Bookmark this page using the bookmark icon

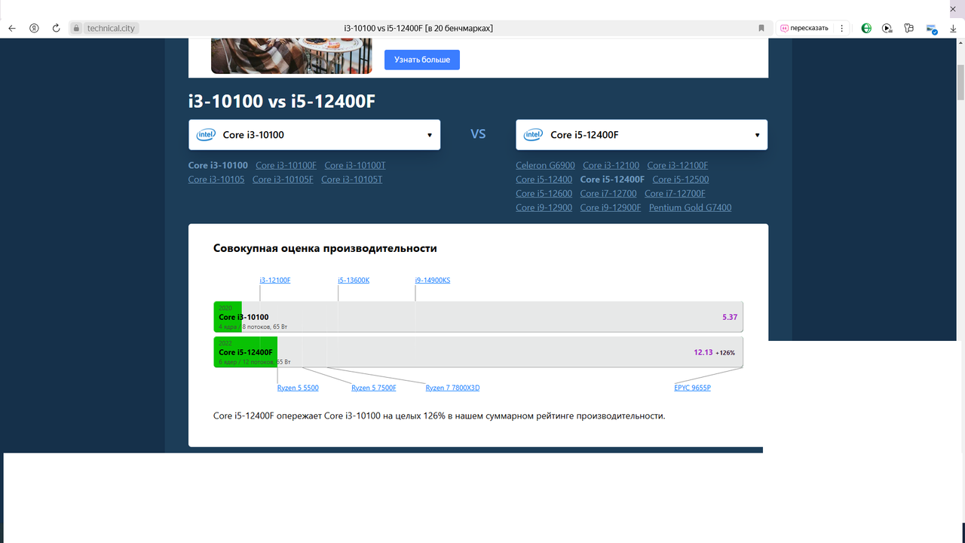pyautogui.click(x=761, y=28)
